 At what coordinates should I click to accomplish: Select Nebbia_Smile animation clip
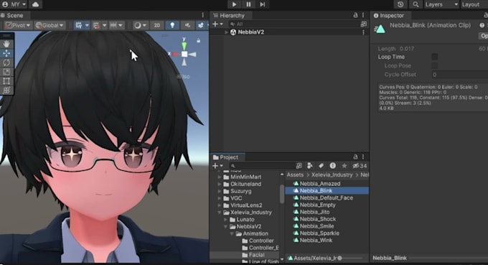tap(316, 226)
